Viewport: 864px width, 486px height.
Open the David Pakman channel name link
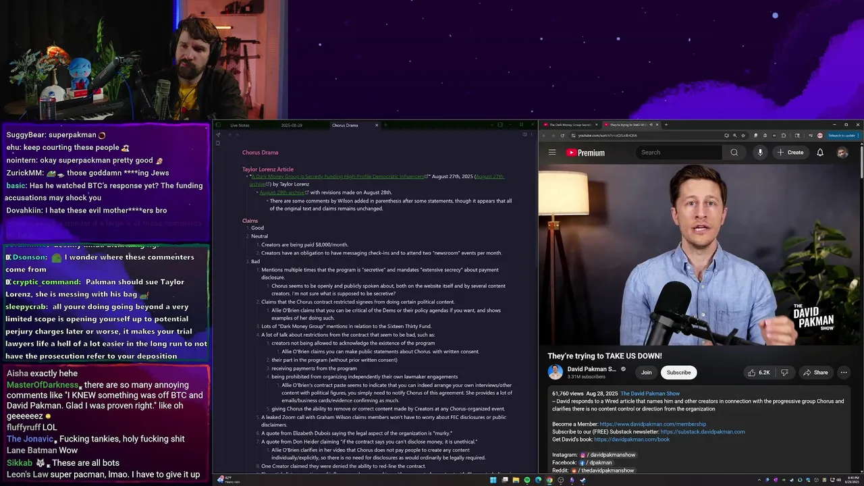click(x=591, y=369)
